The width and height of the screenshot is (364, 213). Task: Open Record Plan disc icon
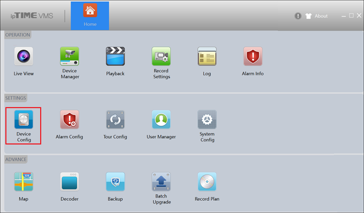point(207,181)
